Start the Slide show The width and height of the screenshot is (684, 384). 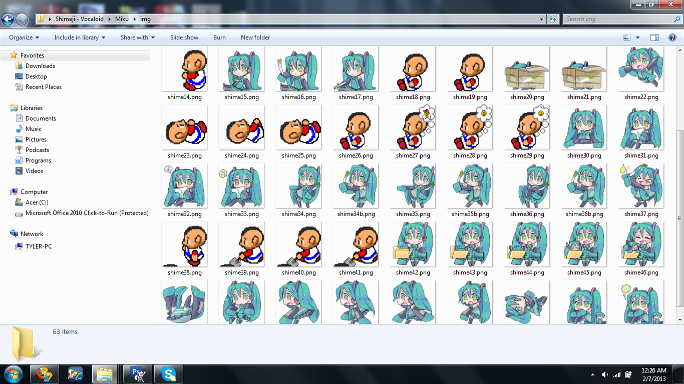tap(184, 37)
